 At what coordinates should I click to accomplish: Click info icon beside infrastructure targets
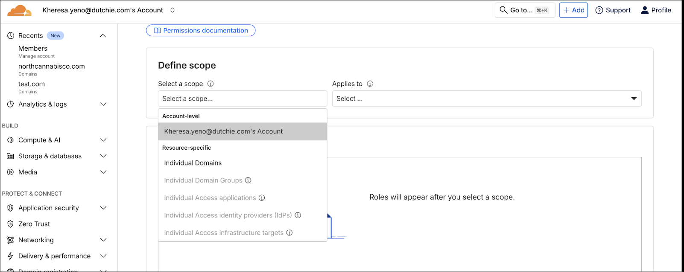pyautogui.click(x=289, y=233)
